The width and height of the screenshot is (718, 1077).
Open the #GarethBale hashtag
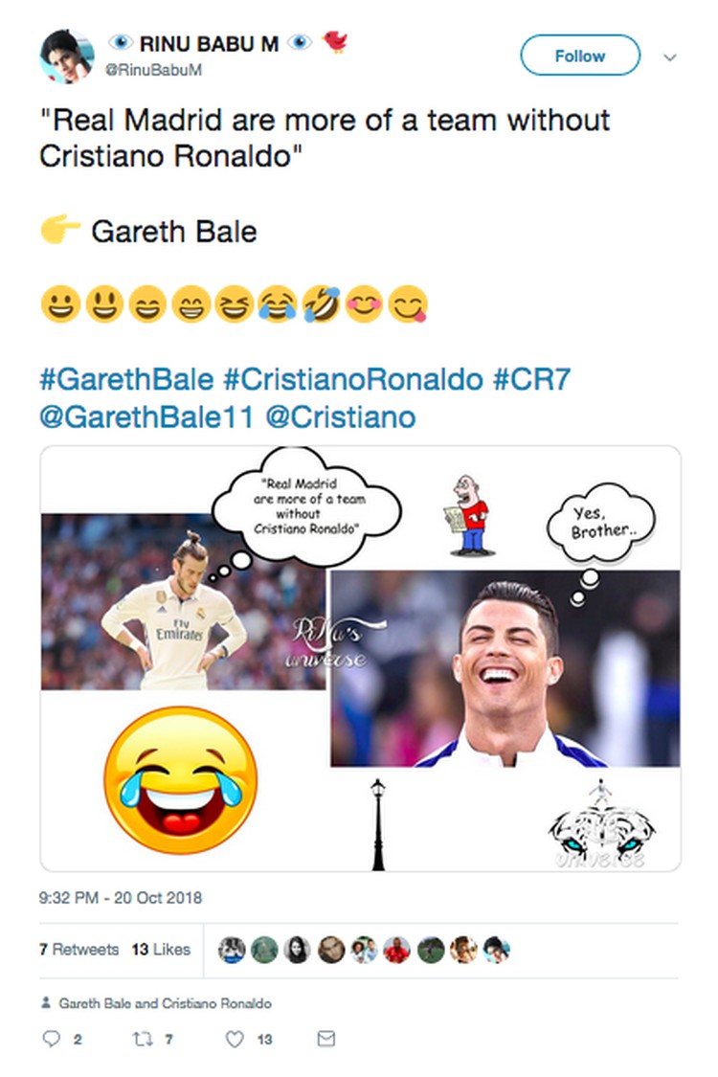tap(126, 379)
